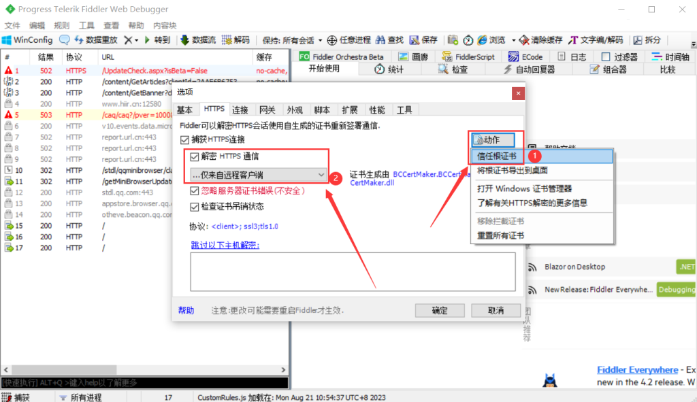Open the 过滤器 filters tab
This screenshot has height=402, width=697.
[619, 57]
